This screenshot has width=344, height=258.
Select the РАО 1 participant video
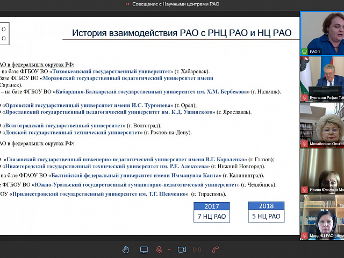point(322,30)
